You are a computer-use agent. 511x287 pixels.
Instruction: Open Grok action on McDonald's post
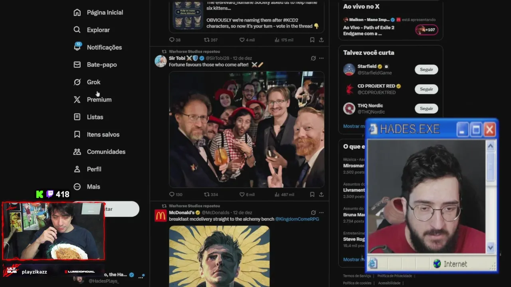tap(313, 212)
